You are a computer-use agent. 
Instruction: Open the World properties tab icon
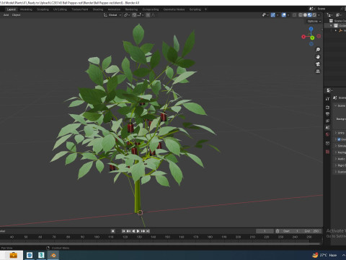[327, 134]
